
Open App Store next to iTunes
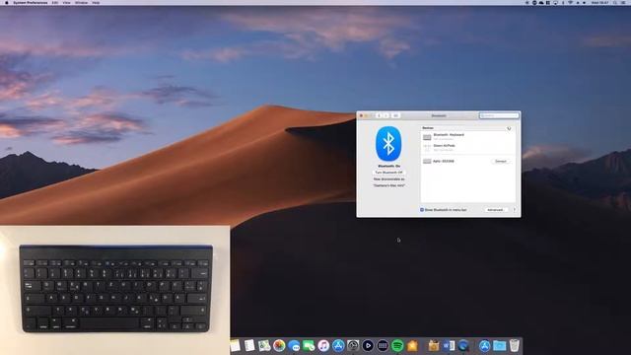tap(338, 346)
